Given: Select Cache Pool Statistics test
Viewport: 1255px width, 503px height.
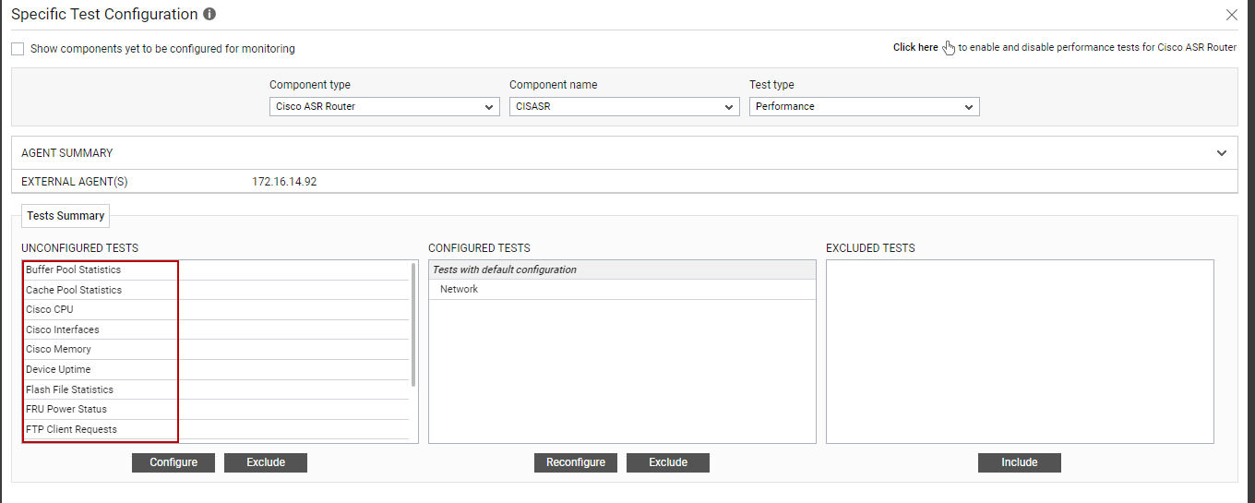Looking at the screenshot, I should pos(217,290).
